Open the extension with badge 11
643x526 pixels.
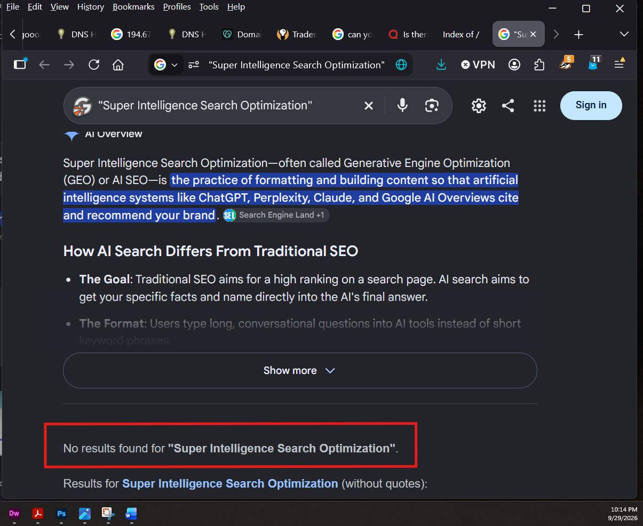(593, 63)
